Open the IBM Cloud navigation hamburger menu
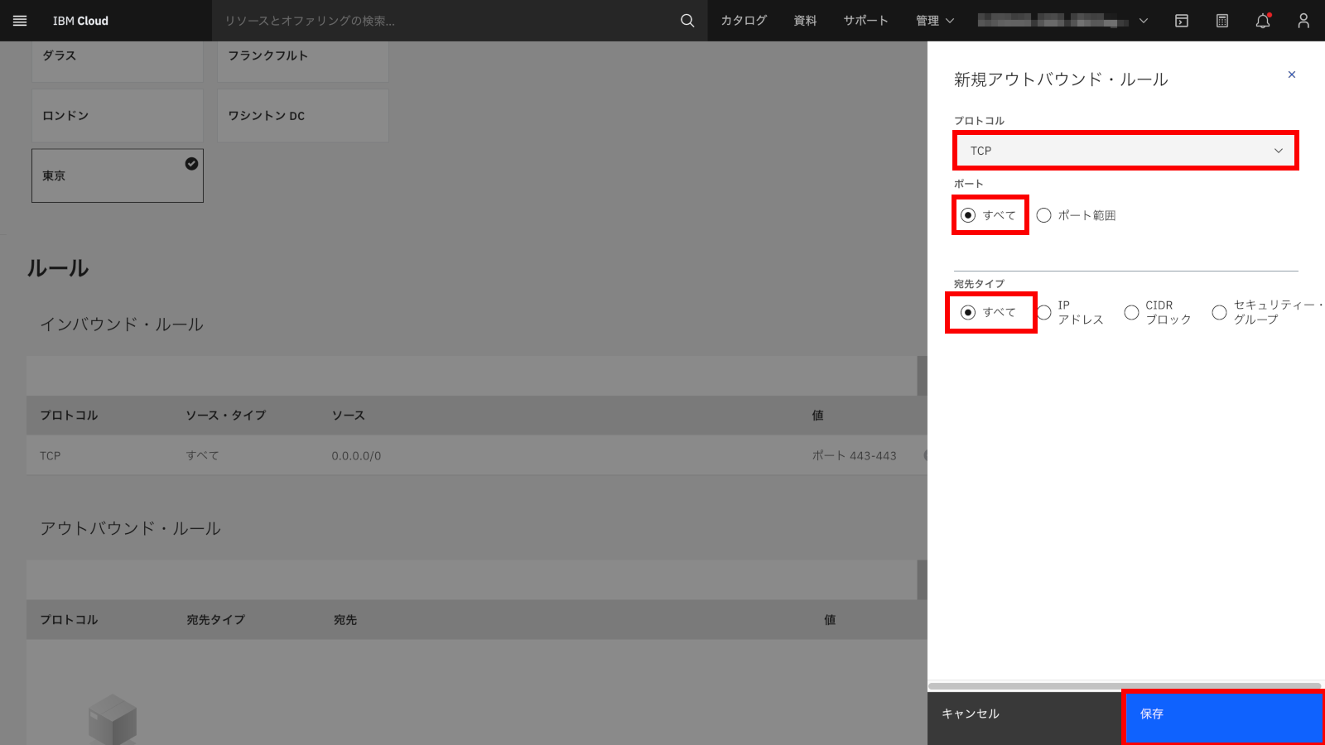Viewport: 1325px width, 745px height. click(20, 21)
